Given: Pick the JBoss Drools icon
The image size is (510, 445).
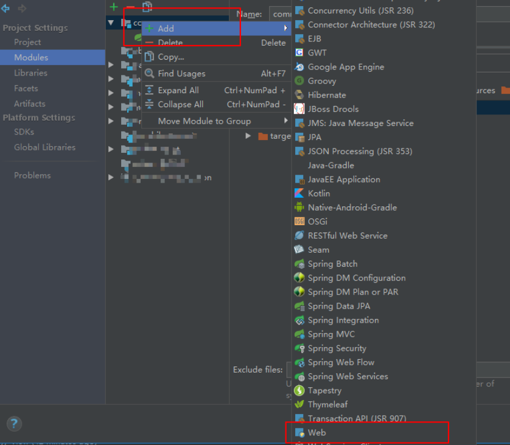Looking at the screenshot, I should [299, 108].
